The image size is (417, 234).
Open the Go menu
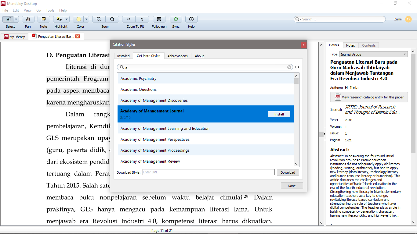point(38,10)
